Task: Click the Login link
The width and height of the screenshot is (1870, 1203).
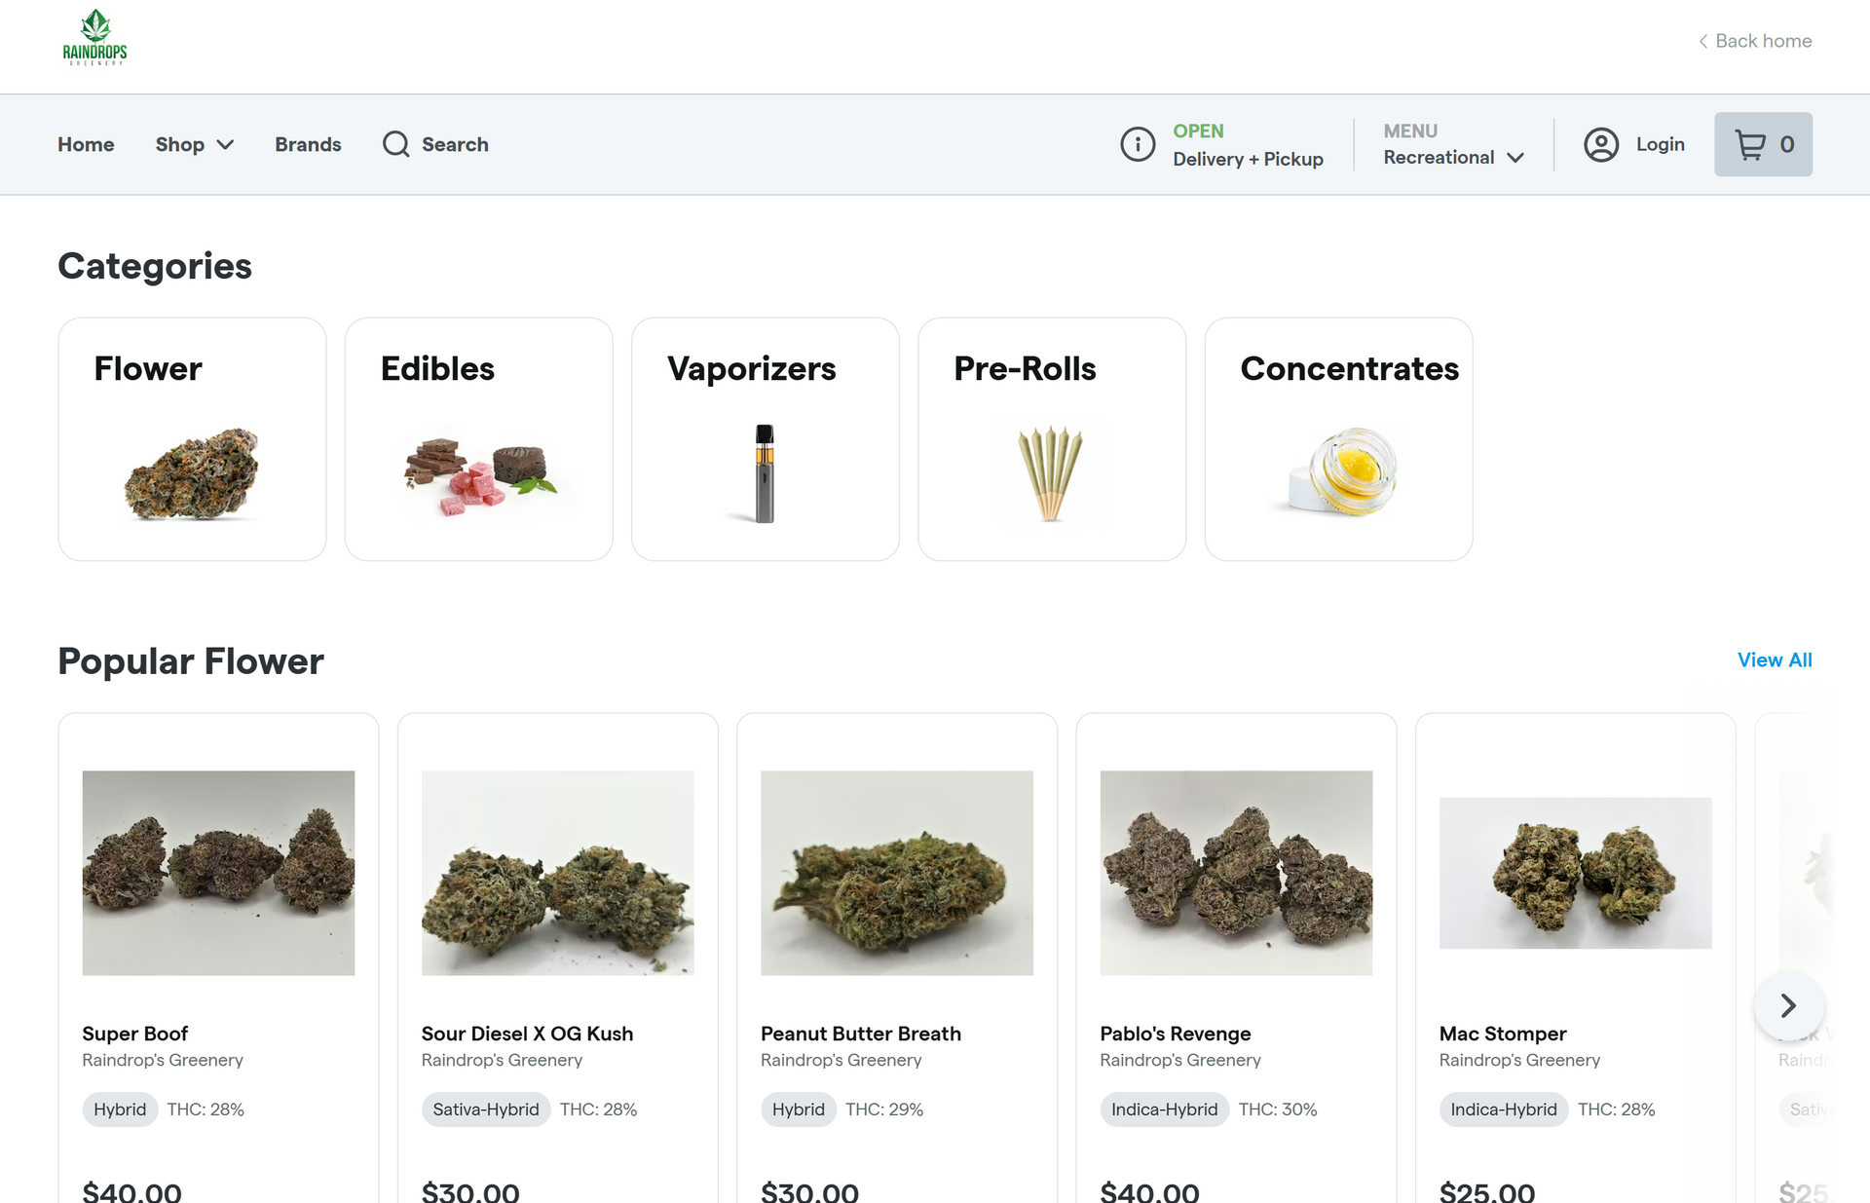Action: pos(1661,144)
